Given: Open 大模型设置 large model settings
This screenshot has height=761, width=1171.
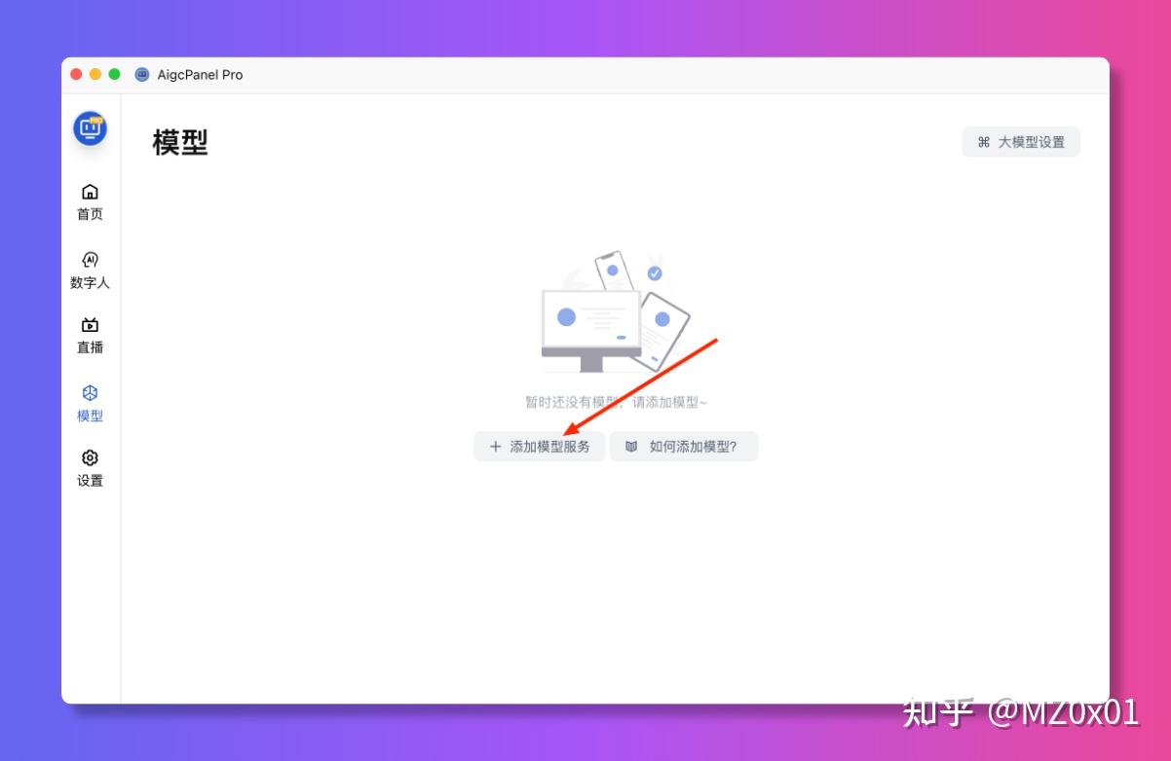Looking at the screenshot, I should point(1021,141).
